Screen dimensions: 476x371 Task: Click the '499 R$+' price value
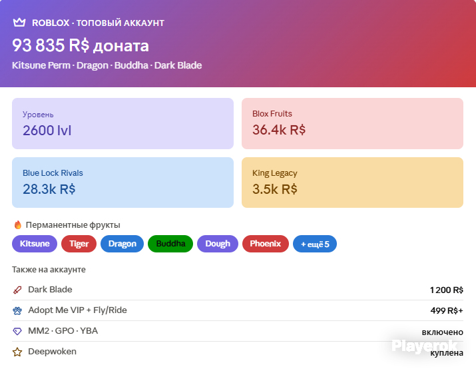[x=447, y=310]
